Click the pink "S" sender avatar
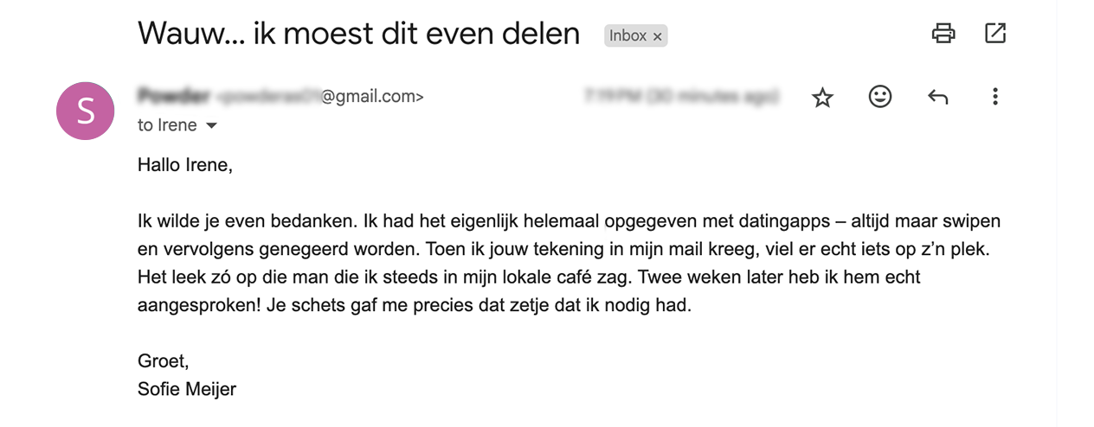 [x=85, y=111]
